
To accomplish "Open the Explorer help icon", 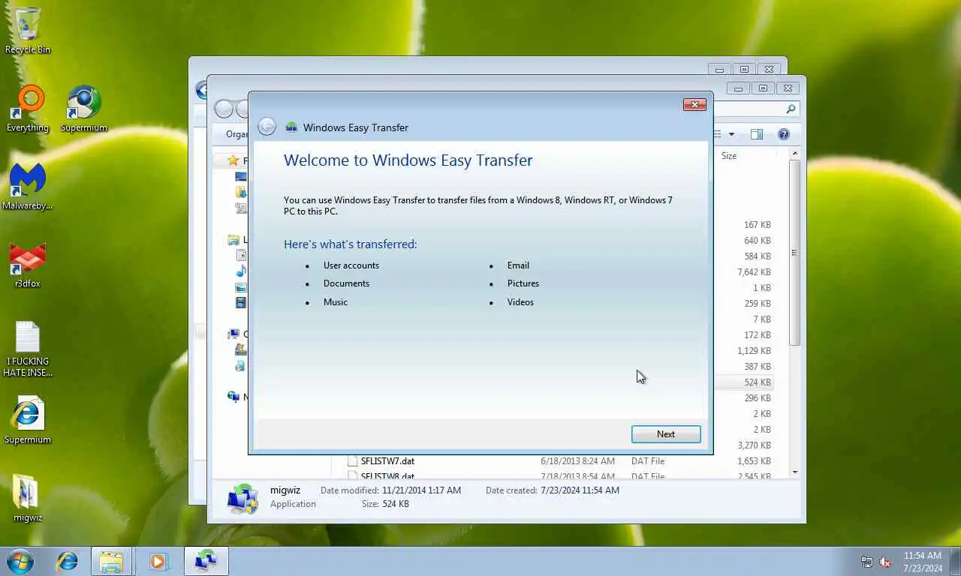I will pyautogui.click(x=783, y=134).
